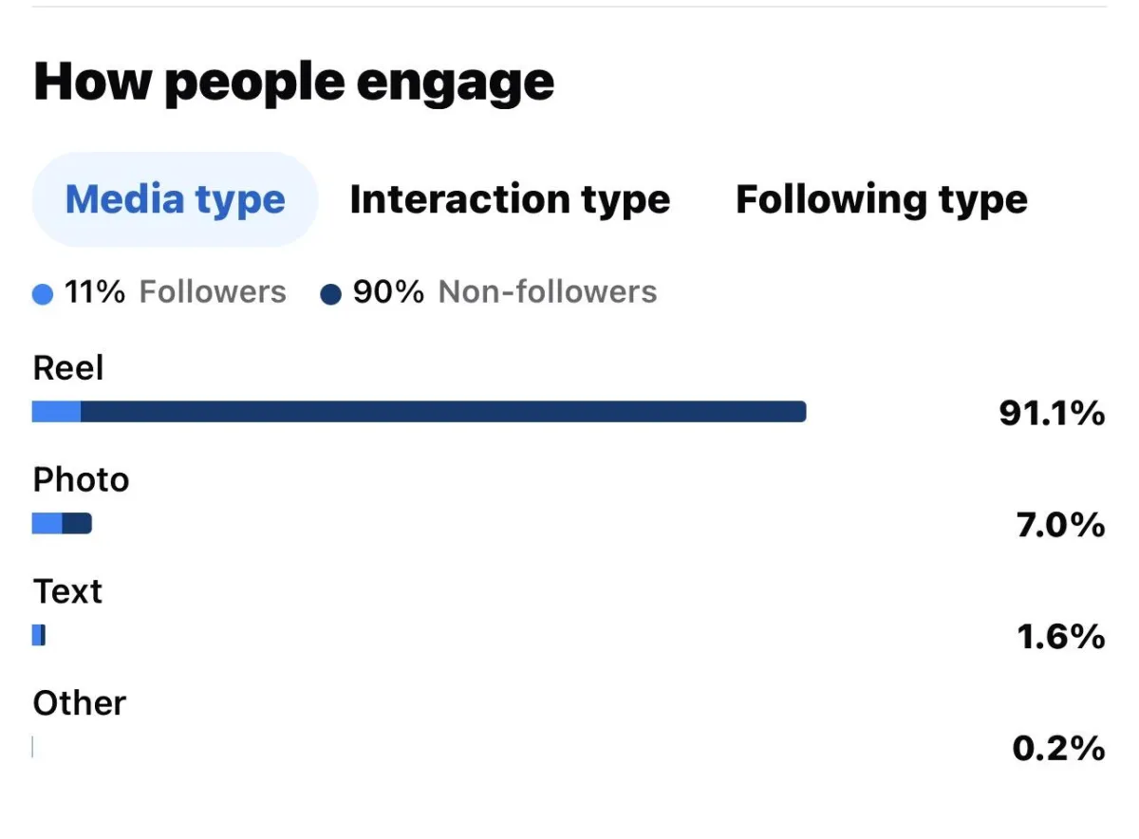Click the How people engage heading
This screenshot has height=839, width=1139.
[293, 83]
